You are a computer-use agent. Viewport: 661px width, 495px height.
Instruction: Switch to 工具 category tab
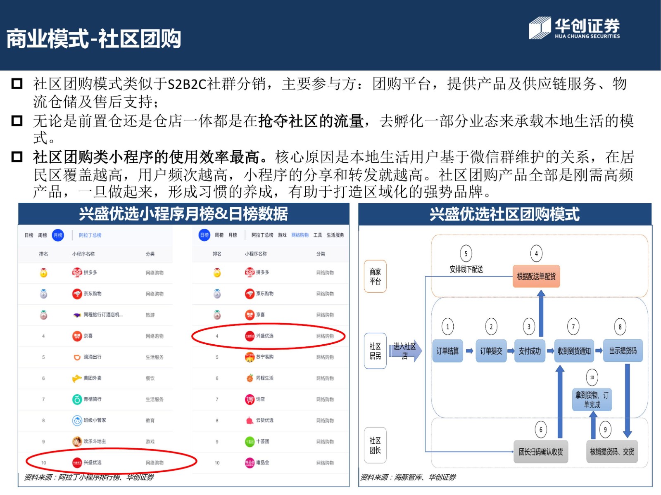pyautogui.click(x=318, y=235)
